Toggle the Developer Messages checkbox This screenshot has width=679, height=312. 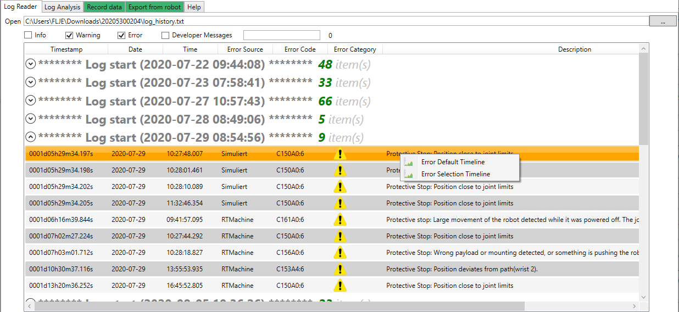click(x=165, y=35)
